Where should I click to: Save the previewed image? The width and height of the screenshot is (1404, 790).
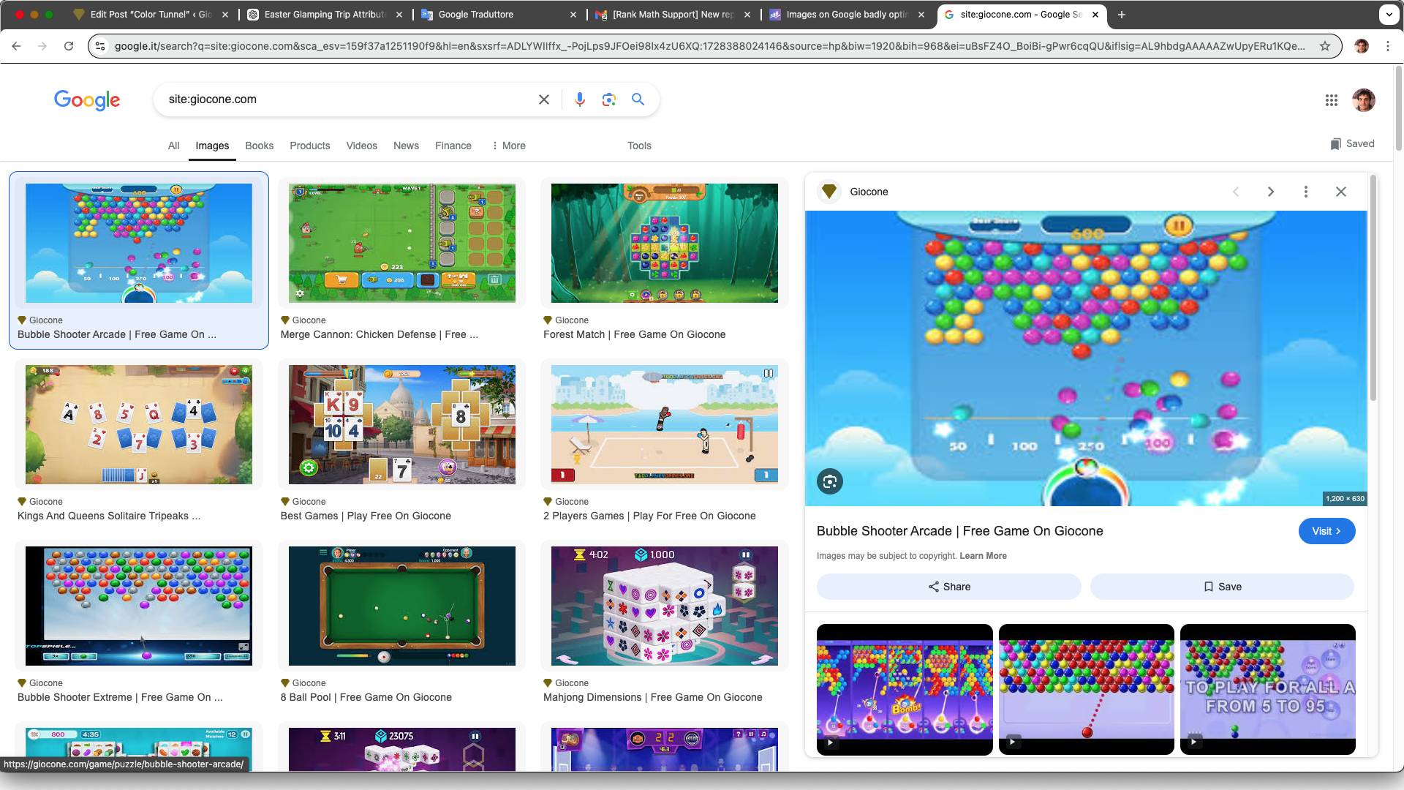click(1221, 587)
